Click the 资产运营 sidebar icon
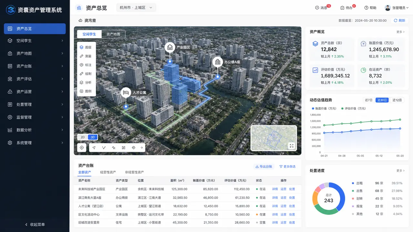Viewport: 413px width, 232px height. point(10,92)
